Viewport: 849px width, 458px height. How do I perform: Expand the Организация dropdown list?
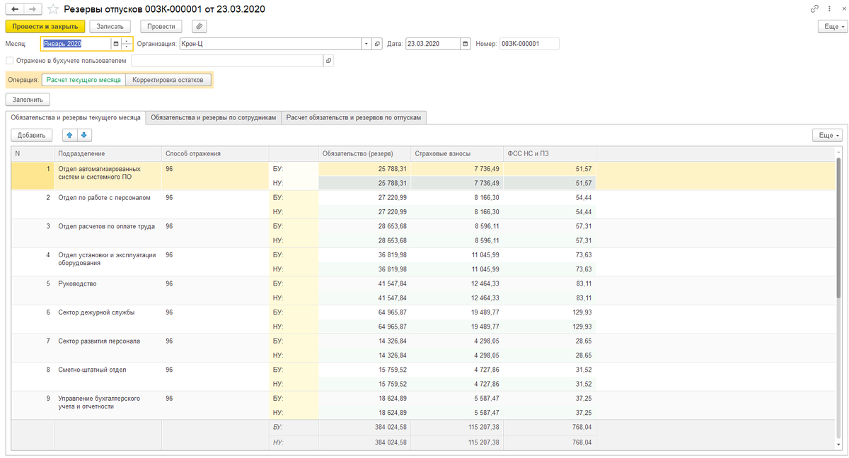[x=366, y=44]
